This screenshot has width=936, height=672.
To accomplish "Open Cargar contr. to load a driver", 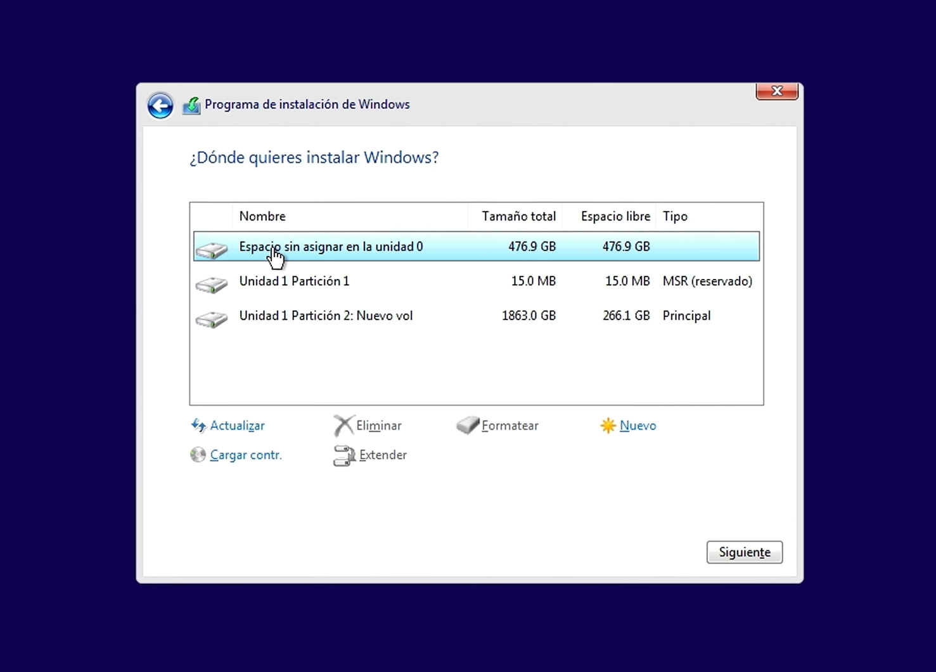I will pos(246,455).
